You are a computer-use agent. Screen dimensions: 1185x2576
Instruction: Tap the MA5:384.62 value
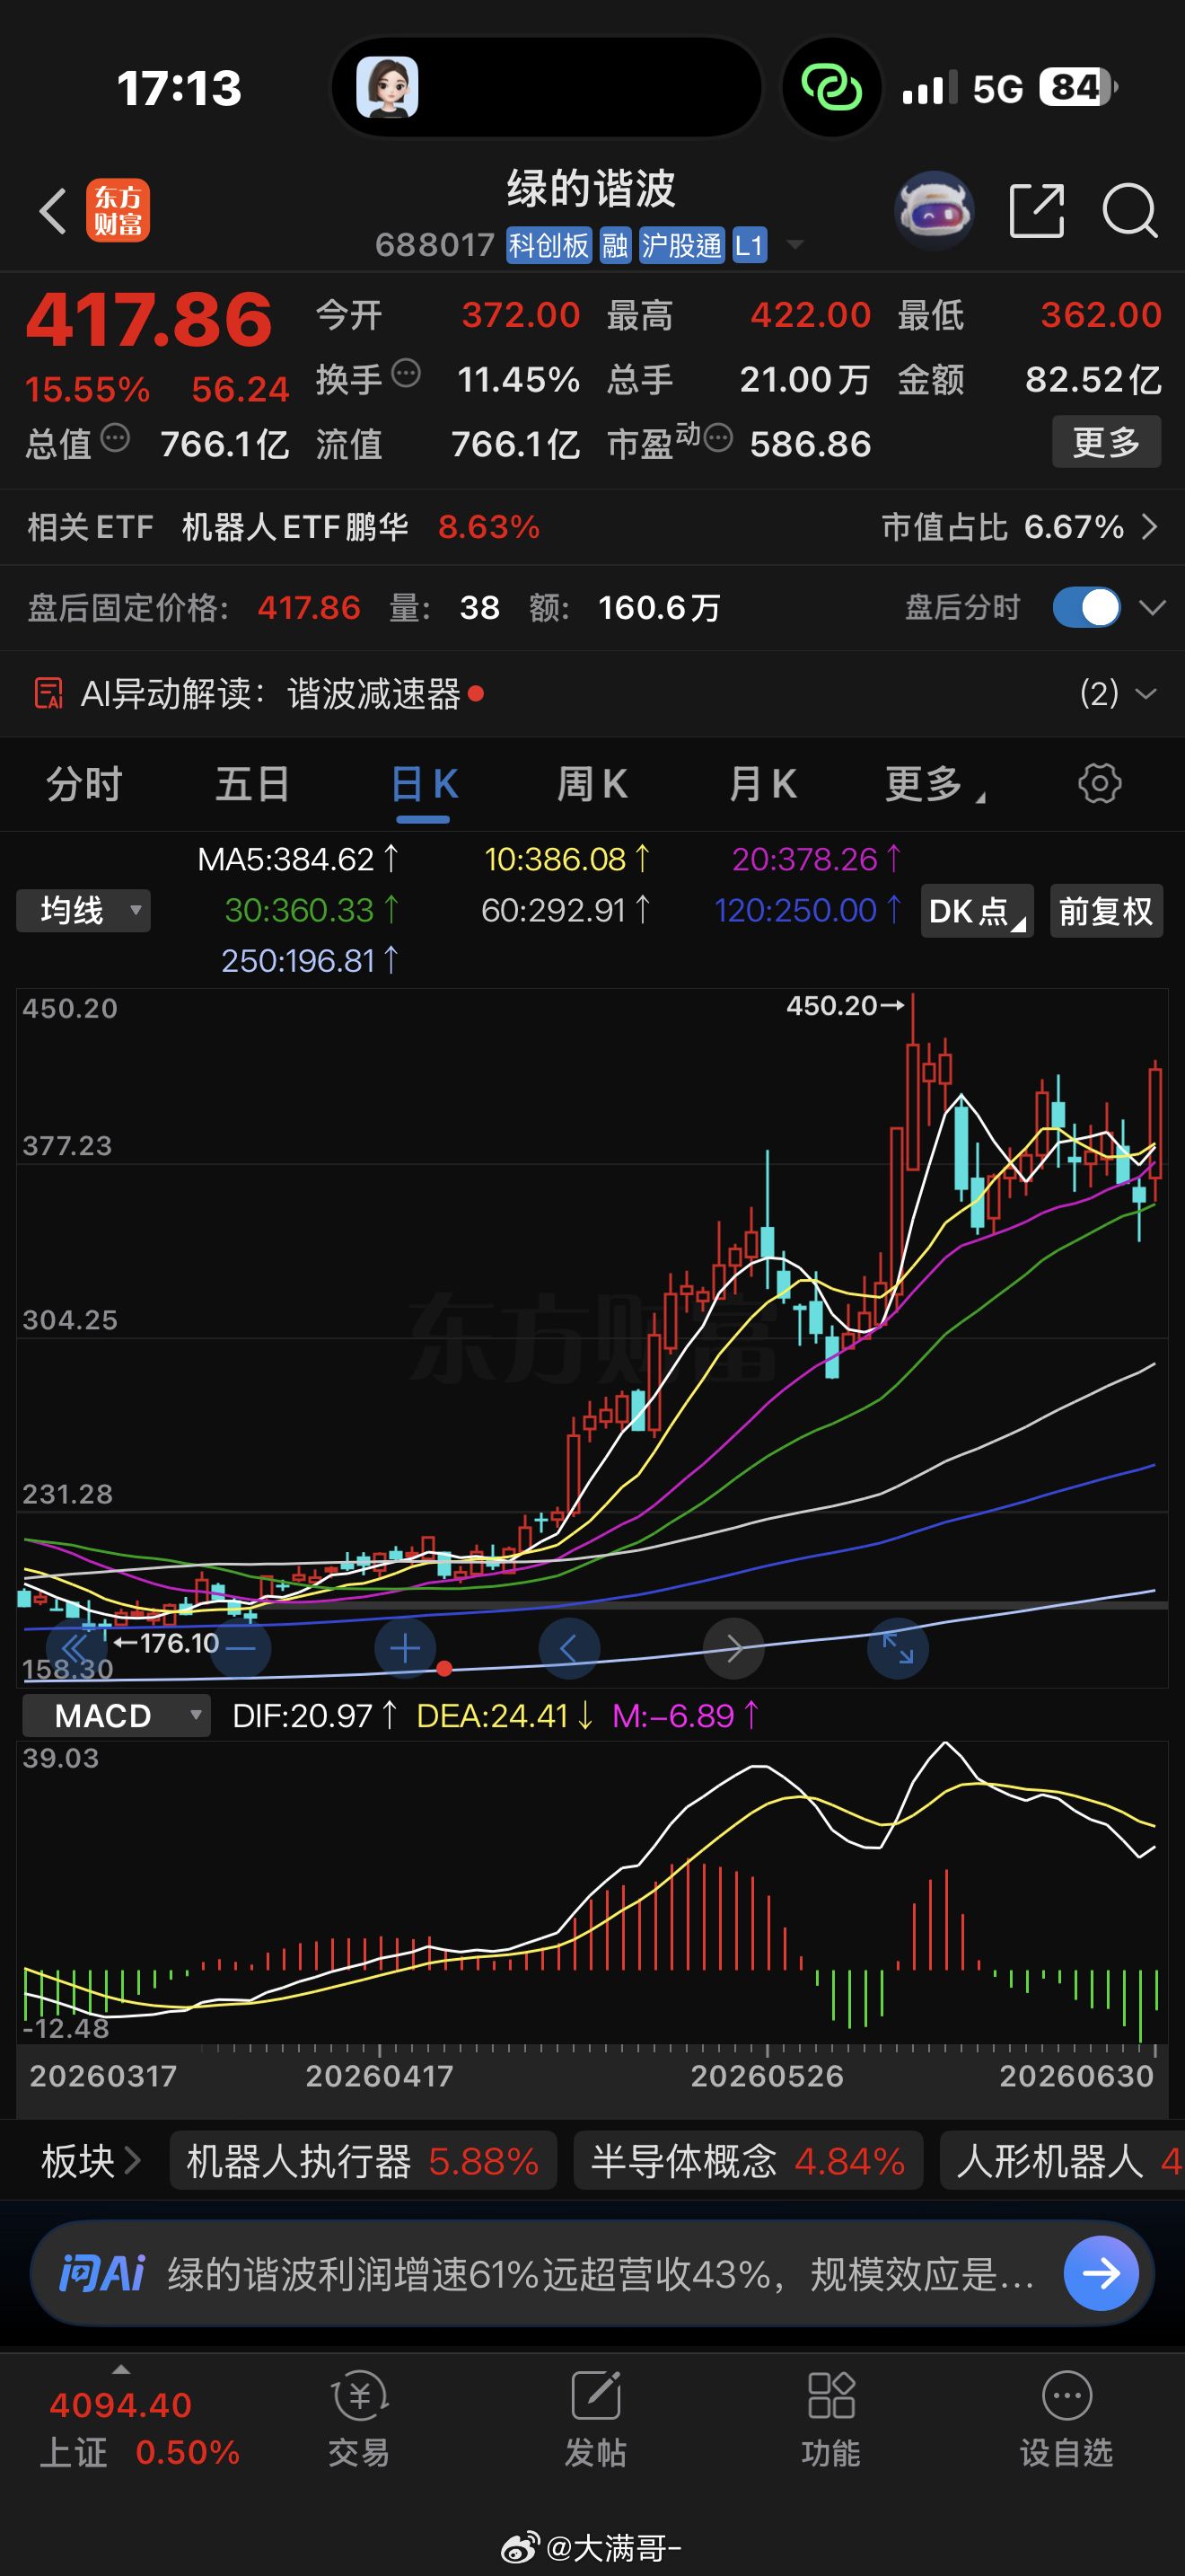point(298,859)
